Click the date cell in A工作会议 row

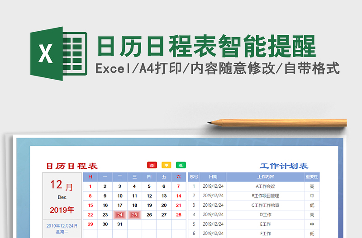point(213,186)
